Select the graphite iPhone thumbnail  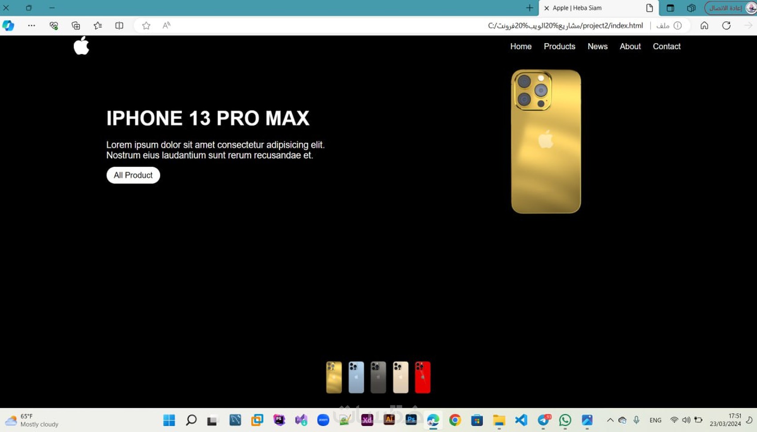[x=378, y=377]
